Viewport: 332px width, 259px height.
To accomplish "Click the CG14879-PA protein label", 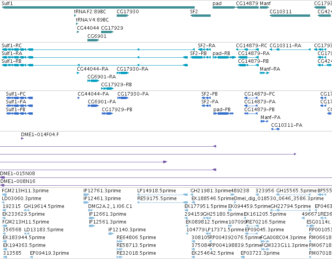I will coord(260,102).
